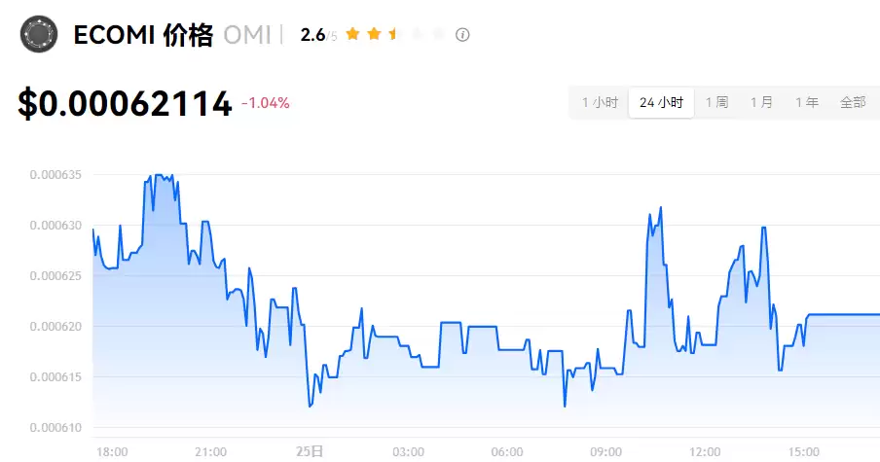Click the 25日 date label on the axis

(310, 451)
